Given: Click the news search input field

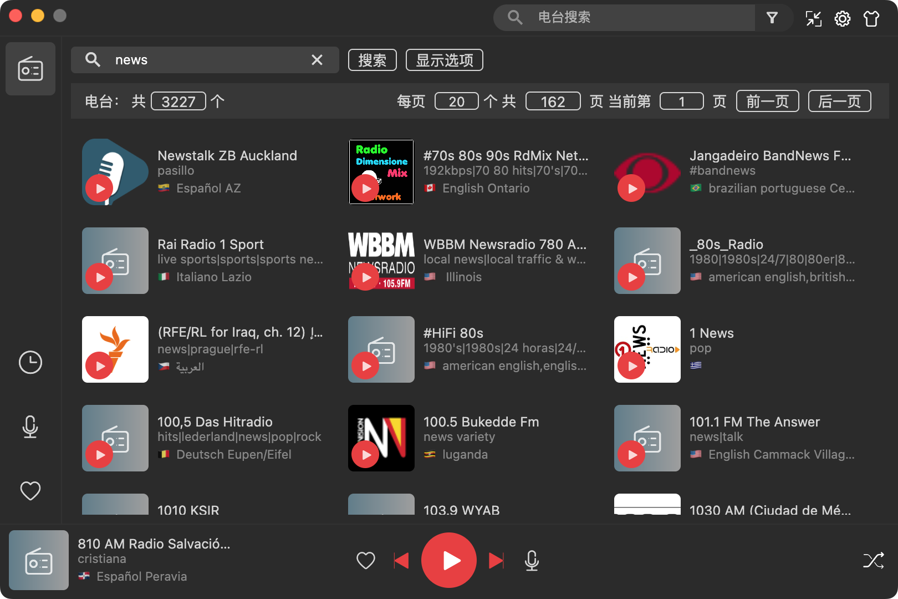Looking at the screenshot, I should tap(205, 60).
